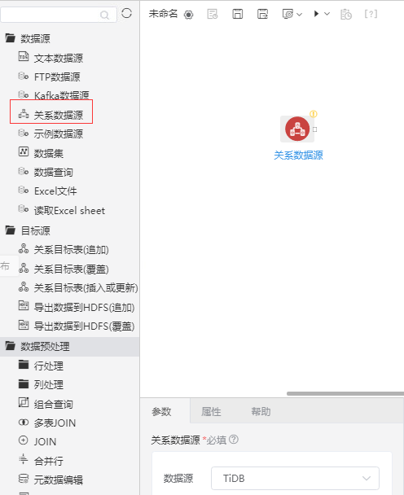The width and height of the screenshot is (404, 495).
Task: Click the settings gear next to 未命名
Action: coord(189,15)
